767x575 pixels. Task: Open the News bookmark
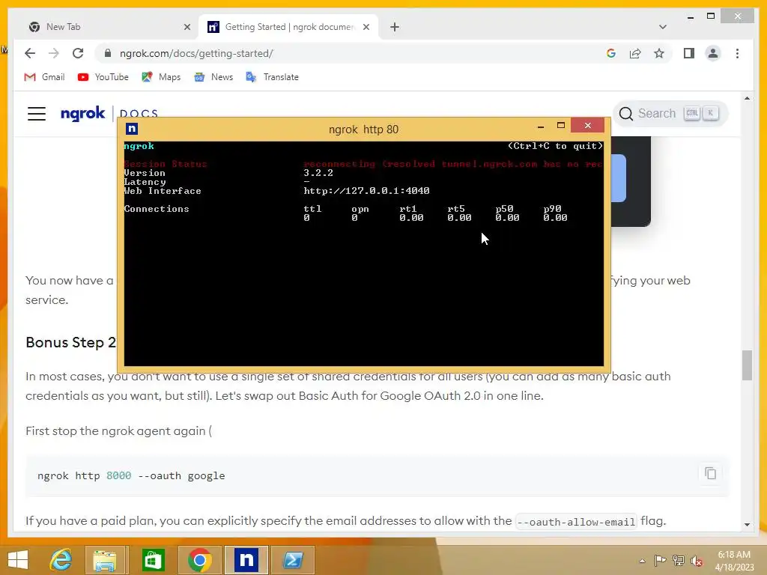click(213, 77)
